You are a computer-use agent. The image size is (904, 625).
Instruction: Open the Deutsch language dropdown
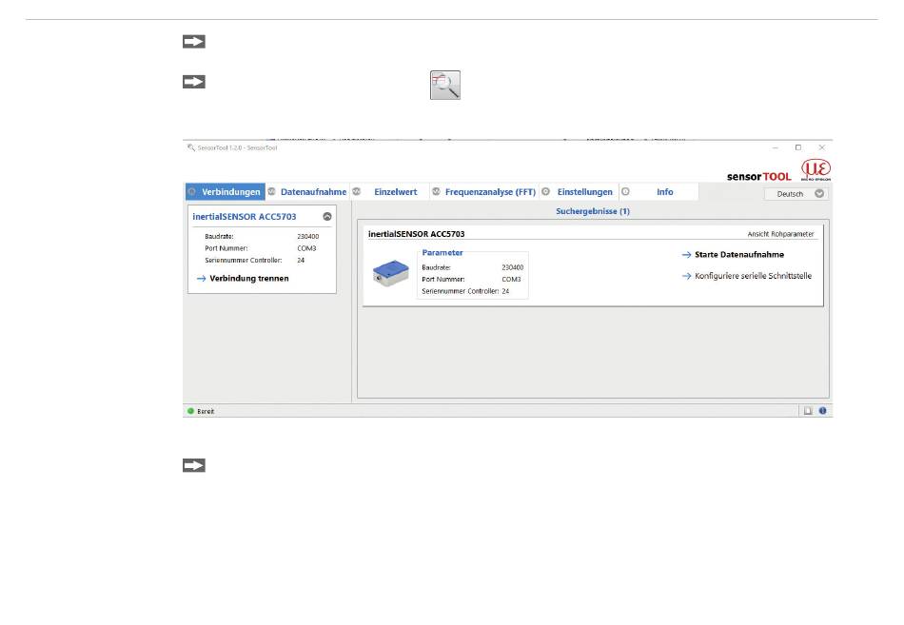[x=796, y=194]
